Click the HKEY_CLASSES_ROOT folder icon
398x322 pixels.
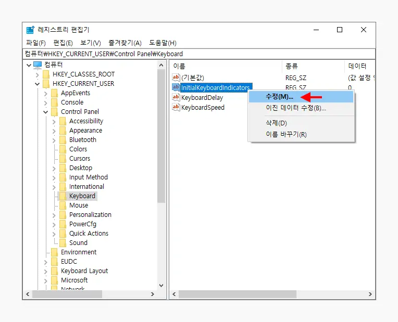click(x=46, y=74)
